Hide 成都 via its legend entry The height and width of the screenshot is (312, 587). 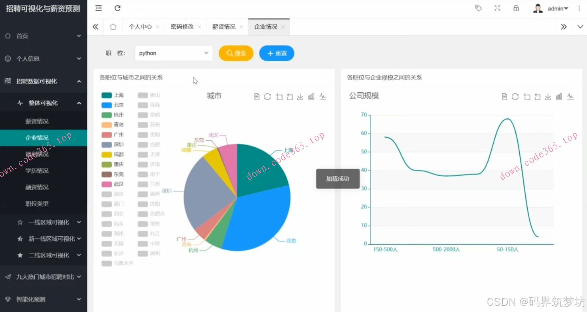[113, 154]
